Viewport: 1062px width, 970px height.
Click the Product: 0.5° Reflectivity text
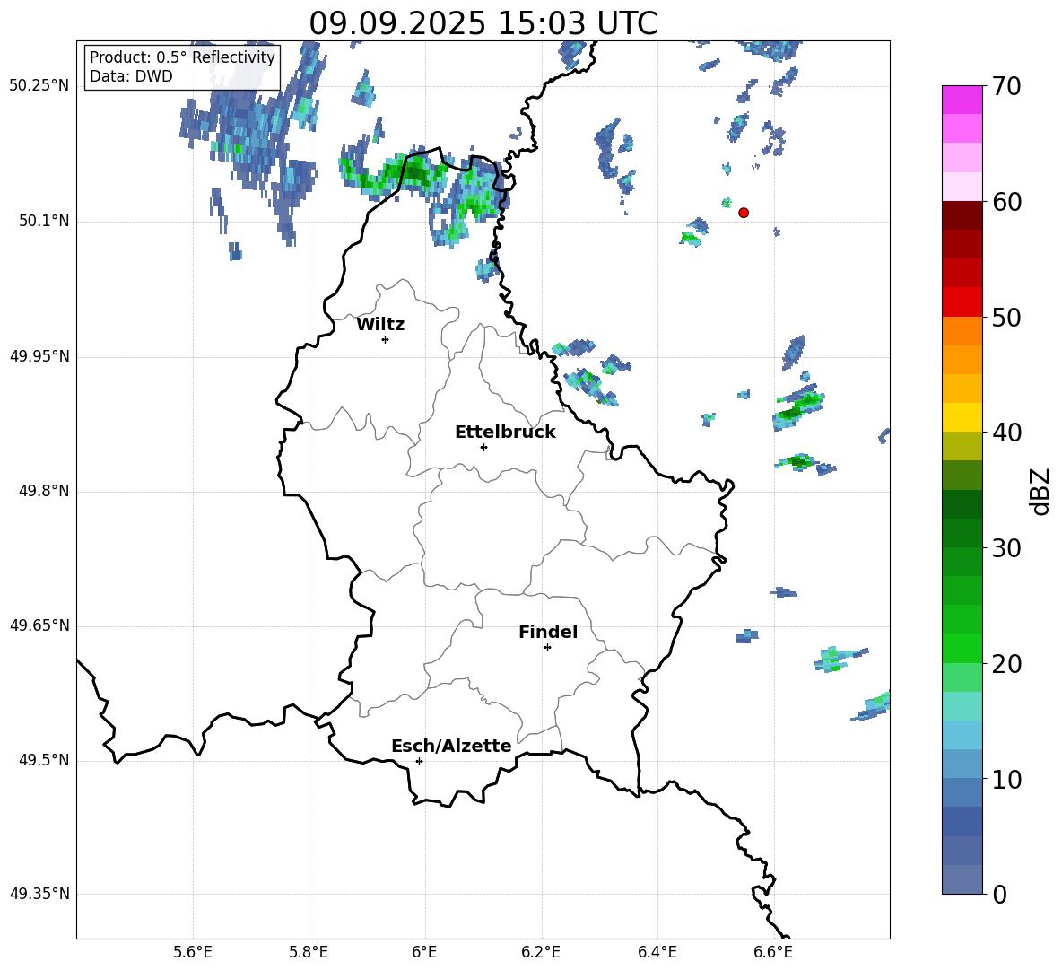pyautogui.click(x=182, y=57)
